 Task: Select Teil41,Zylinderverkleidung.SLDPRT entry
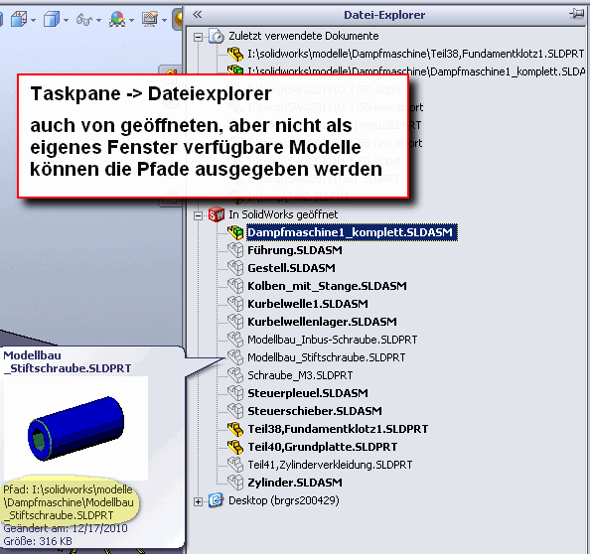pos(330,465)
